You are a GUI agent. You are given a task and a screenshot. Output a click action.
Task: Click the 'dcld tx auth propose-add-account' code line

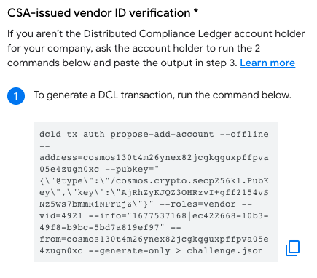[154, 134]
